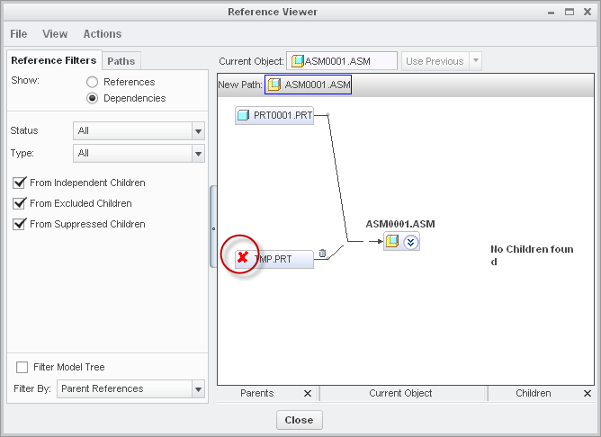This screenshot has width=601, height=437.
Task: Open the Filter By Parent References dropdown
Action: pyautogui.click(x=130, y=388)
